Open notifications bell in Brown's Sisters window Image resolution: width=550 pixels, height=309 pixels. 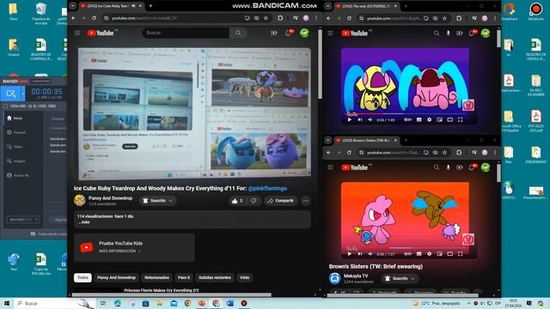click(x=472, y=167)
